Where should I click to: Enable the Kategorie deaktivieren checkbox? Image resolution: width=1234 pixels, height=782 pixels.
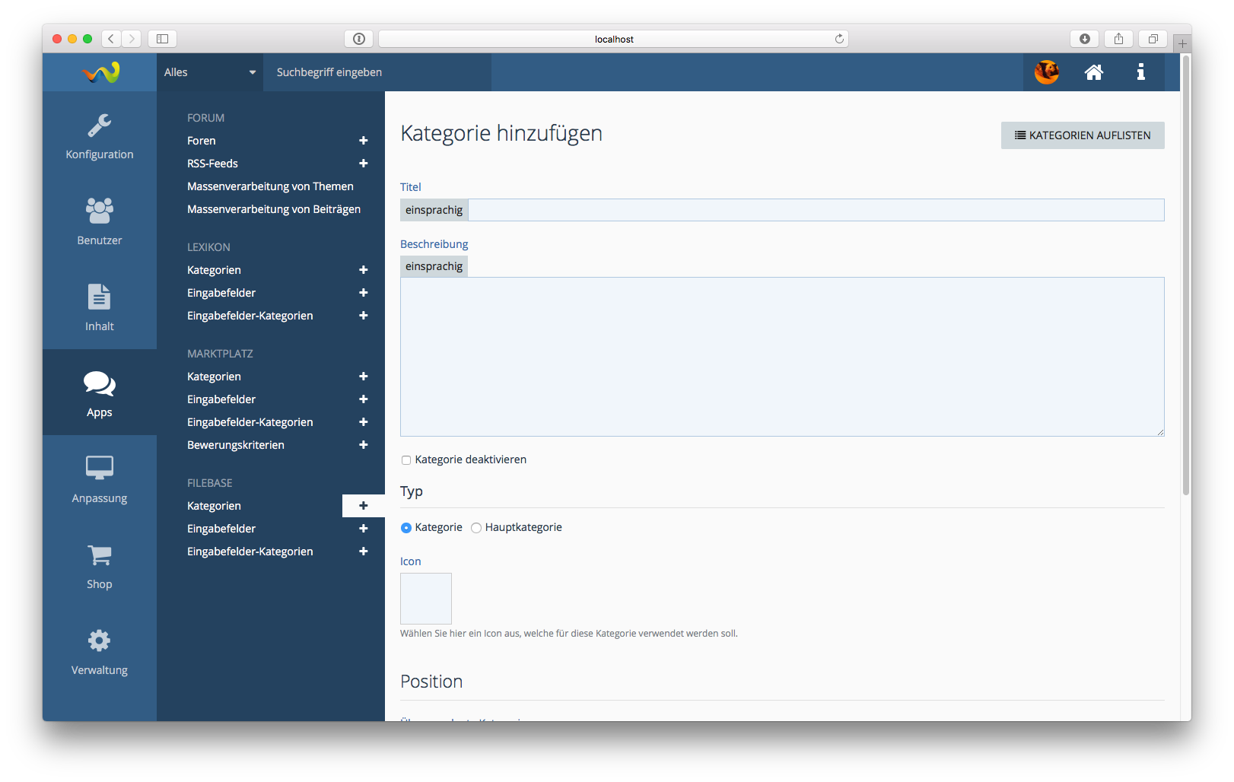tap(406, 460)
